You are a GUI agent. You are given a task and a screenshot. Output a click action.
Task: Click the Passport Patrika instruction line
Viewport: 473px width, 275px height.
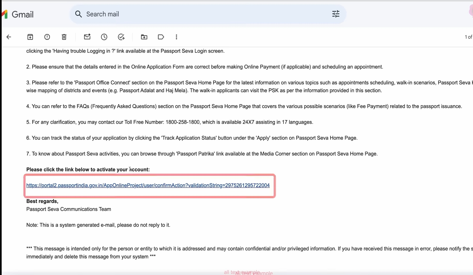(x=202, y=154)
